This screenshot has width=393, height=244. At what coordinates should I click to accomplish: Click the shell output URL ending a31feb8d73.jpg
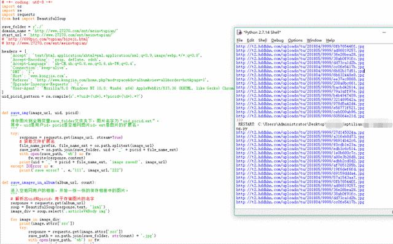pos(300,136)
